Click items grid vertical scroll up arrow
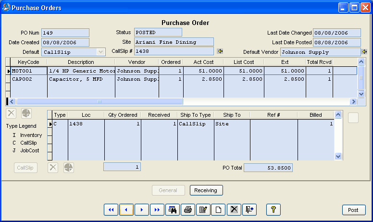Viewport: 373px width, 222px height. coord(361,62)
